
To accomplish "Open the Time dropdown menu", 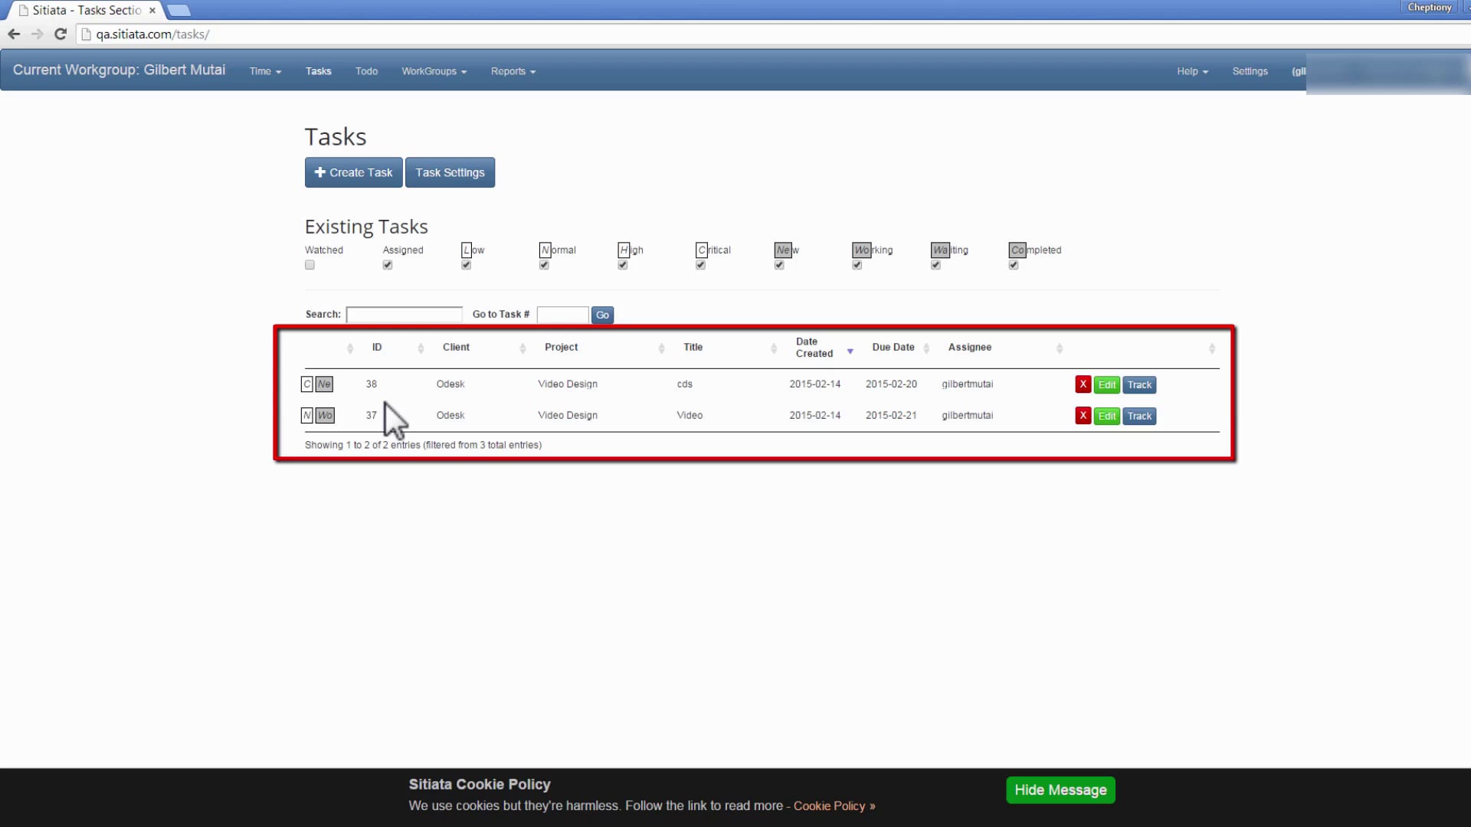I will 265,71.
